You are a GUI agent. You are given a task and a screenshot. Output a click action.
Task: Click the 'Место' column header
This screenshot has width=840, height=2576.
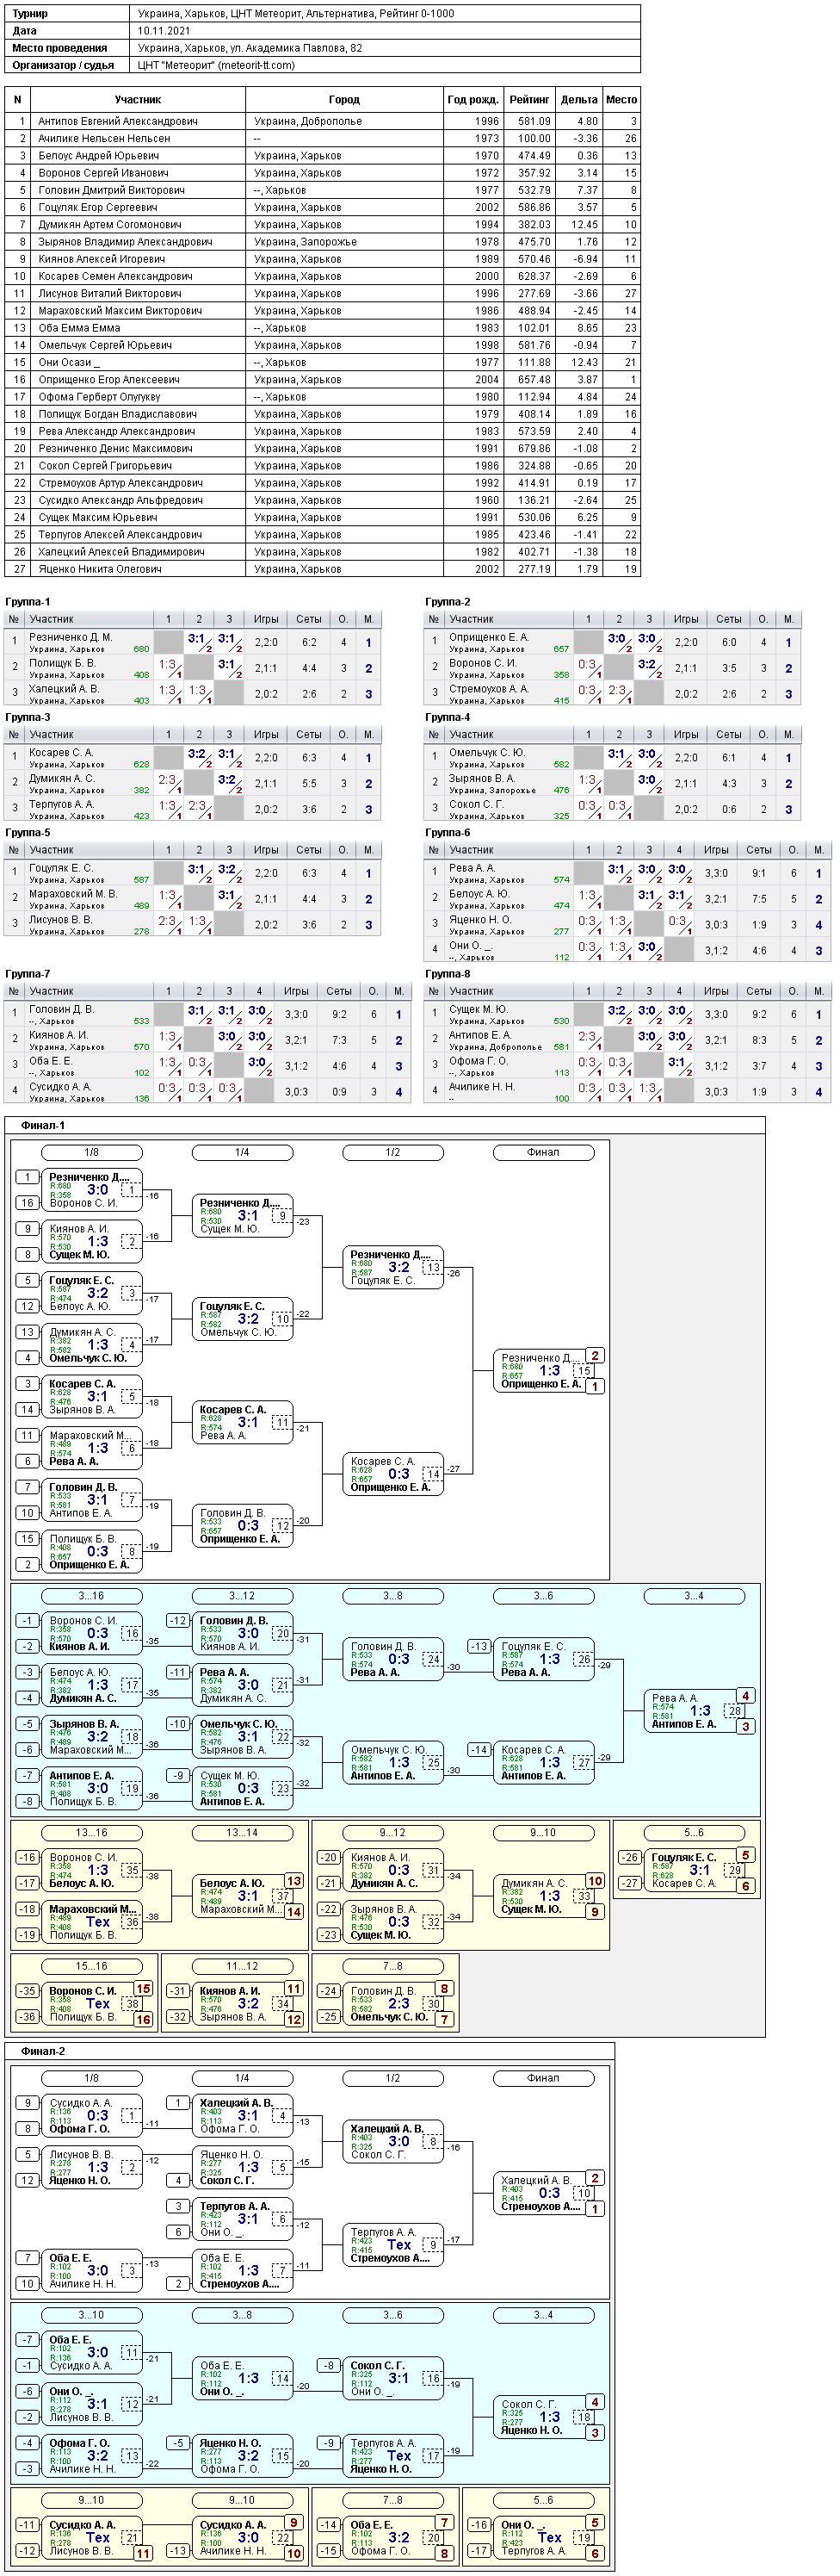click(621, 99)
